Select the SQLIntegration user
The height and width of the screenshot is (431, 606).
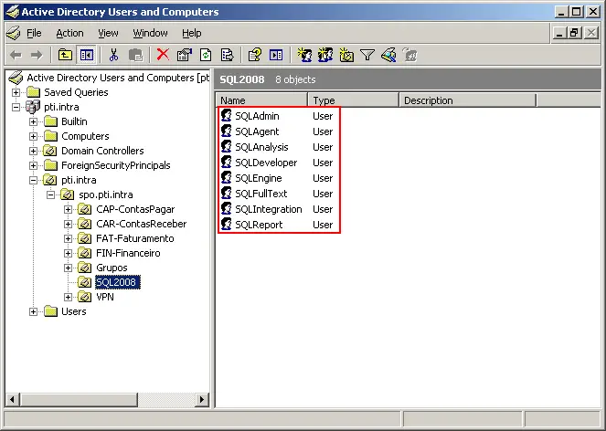(x=269, y=209)
